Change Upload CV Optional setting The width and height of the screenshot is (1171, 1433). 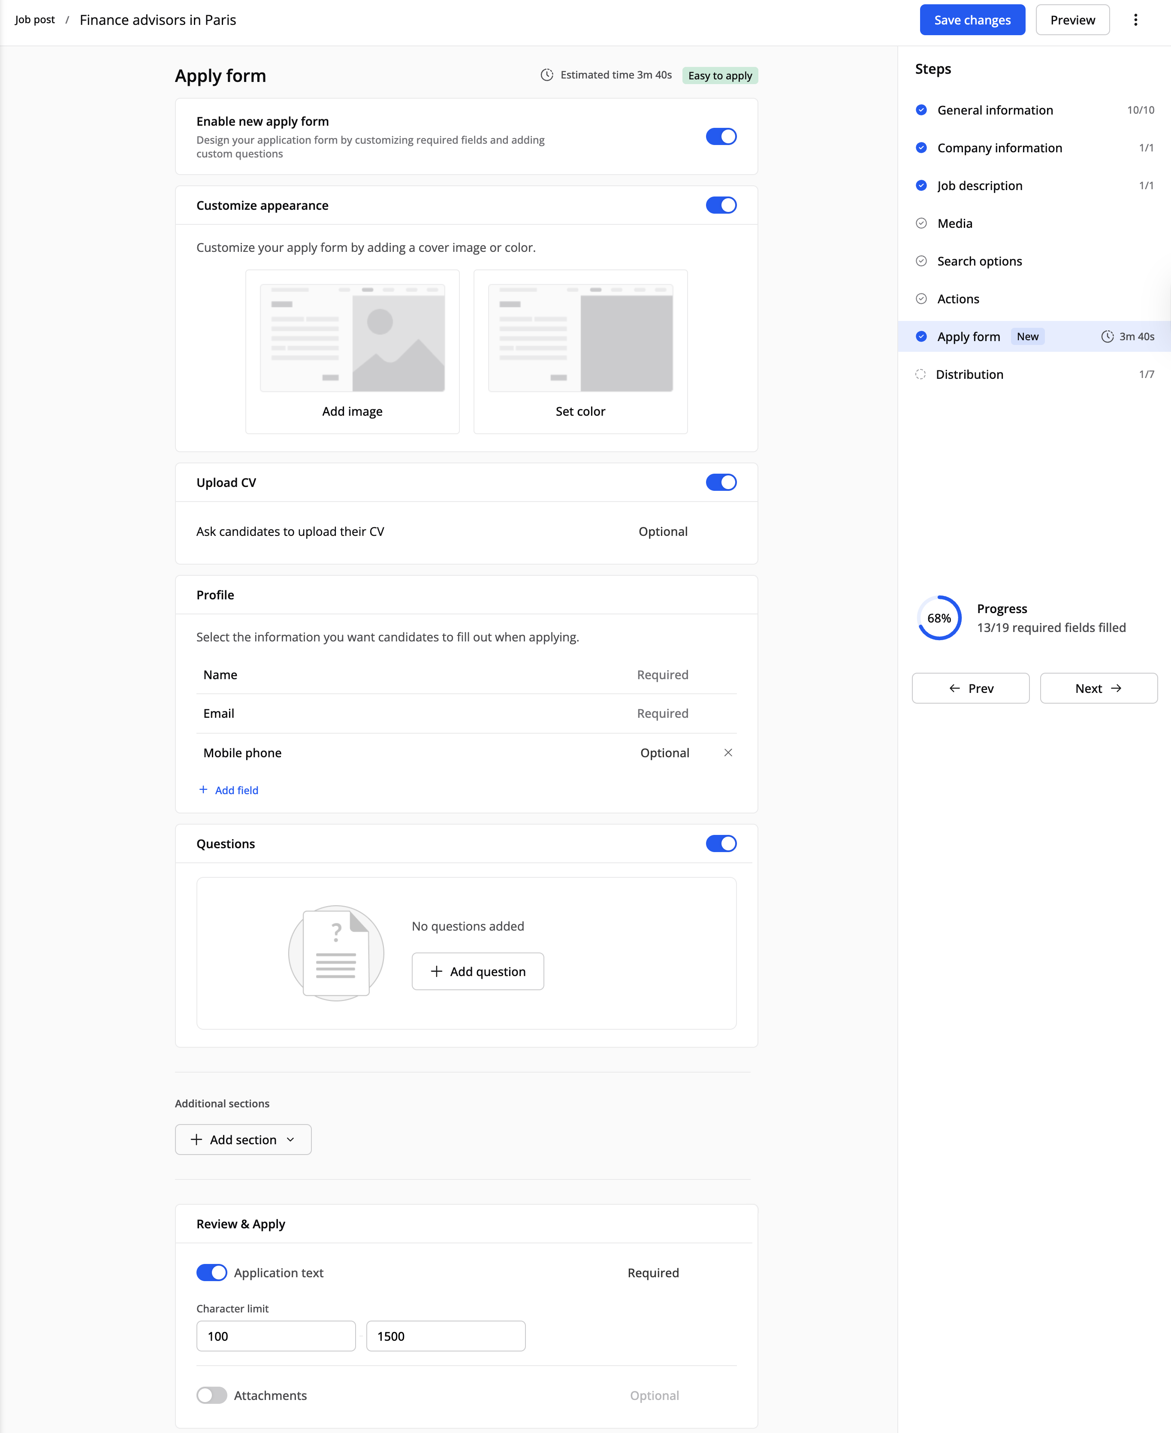click(x=662, y=532)
